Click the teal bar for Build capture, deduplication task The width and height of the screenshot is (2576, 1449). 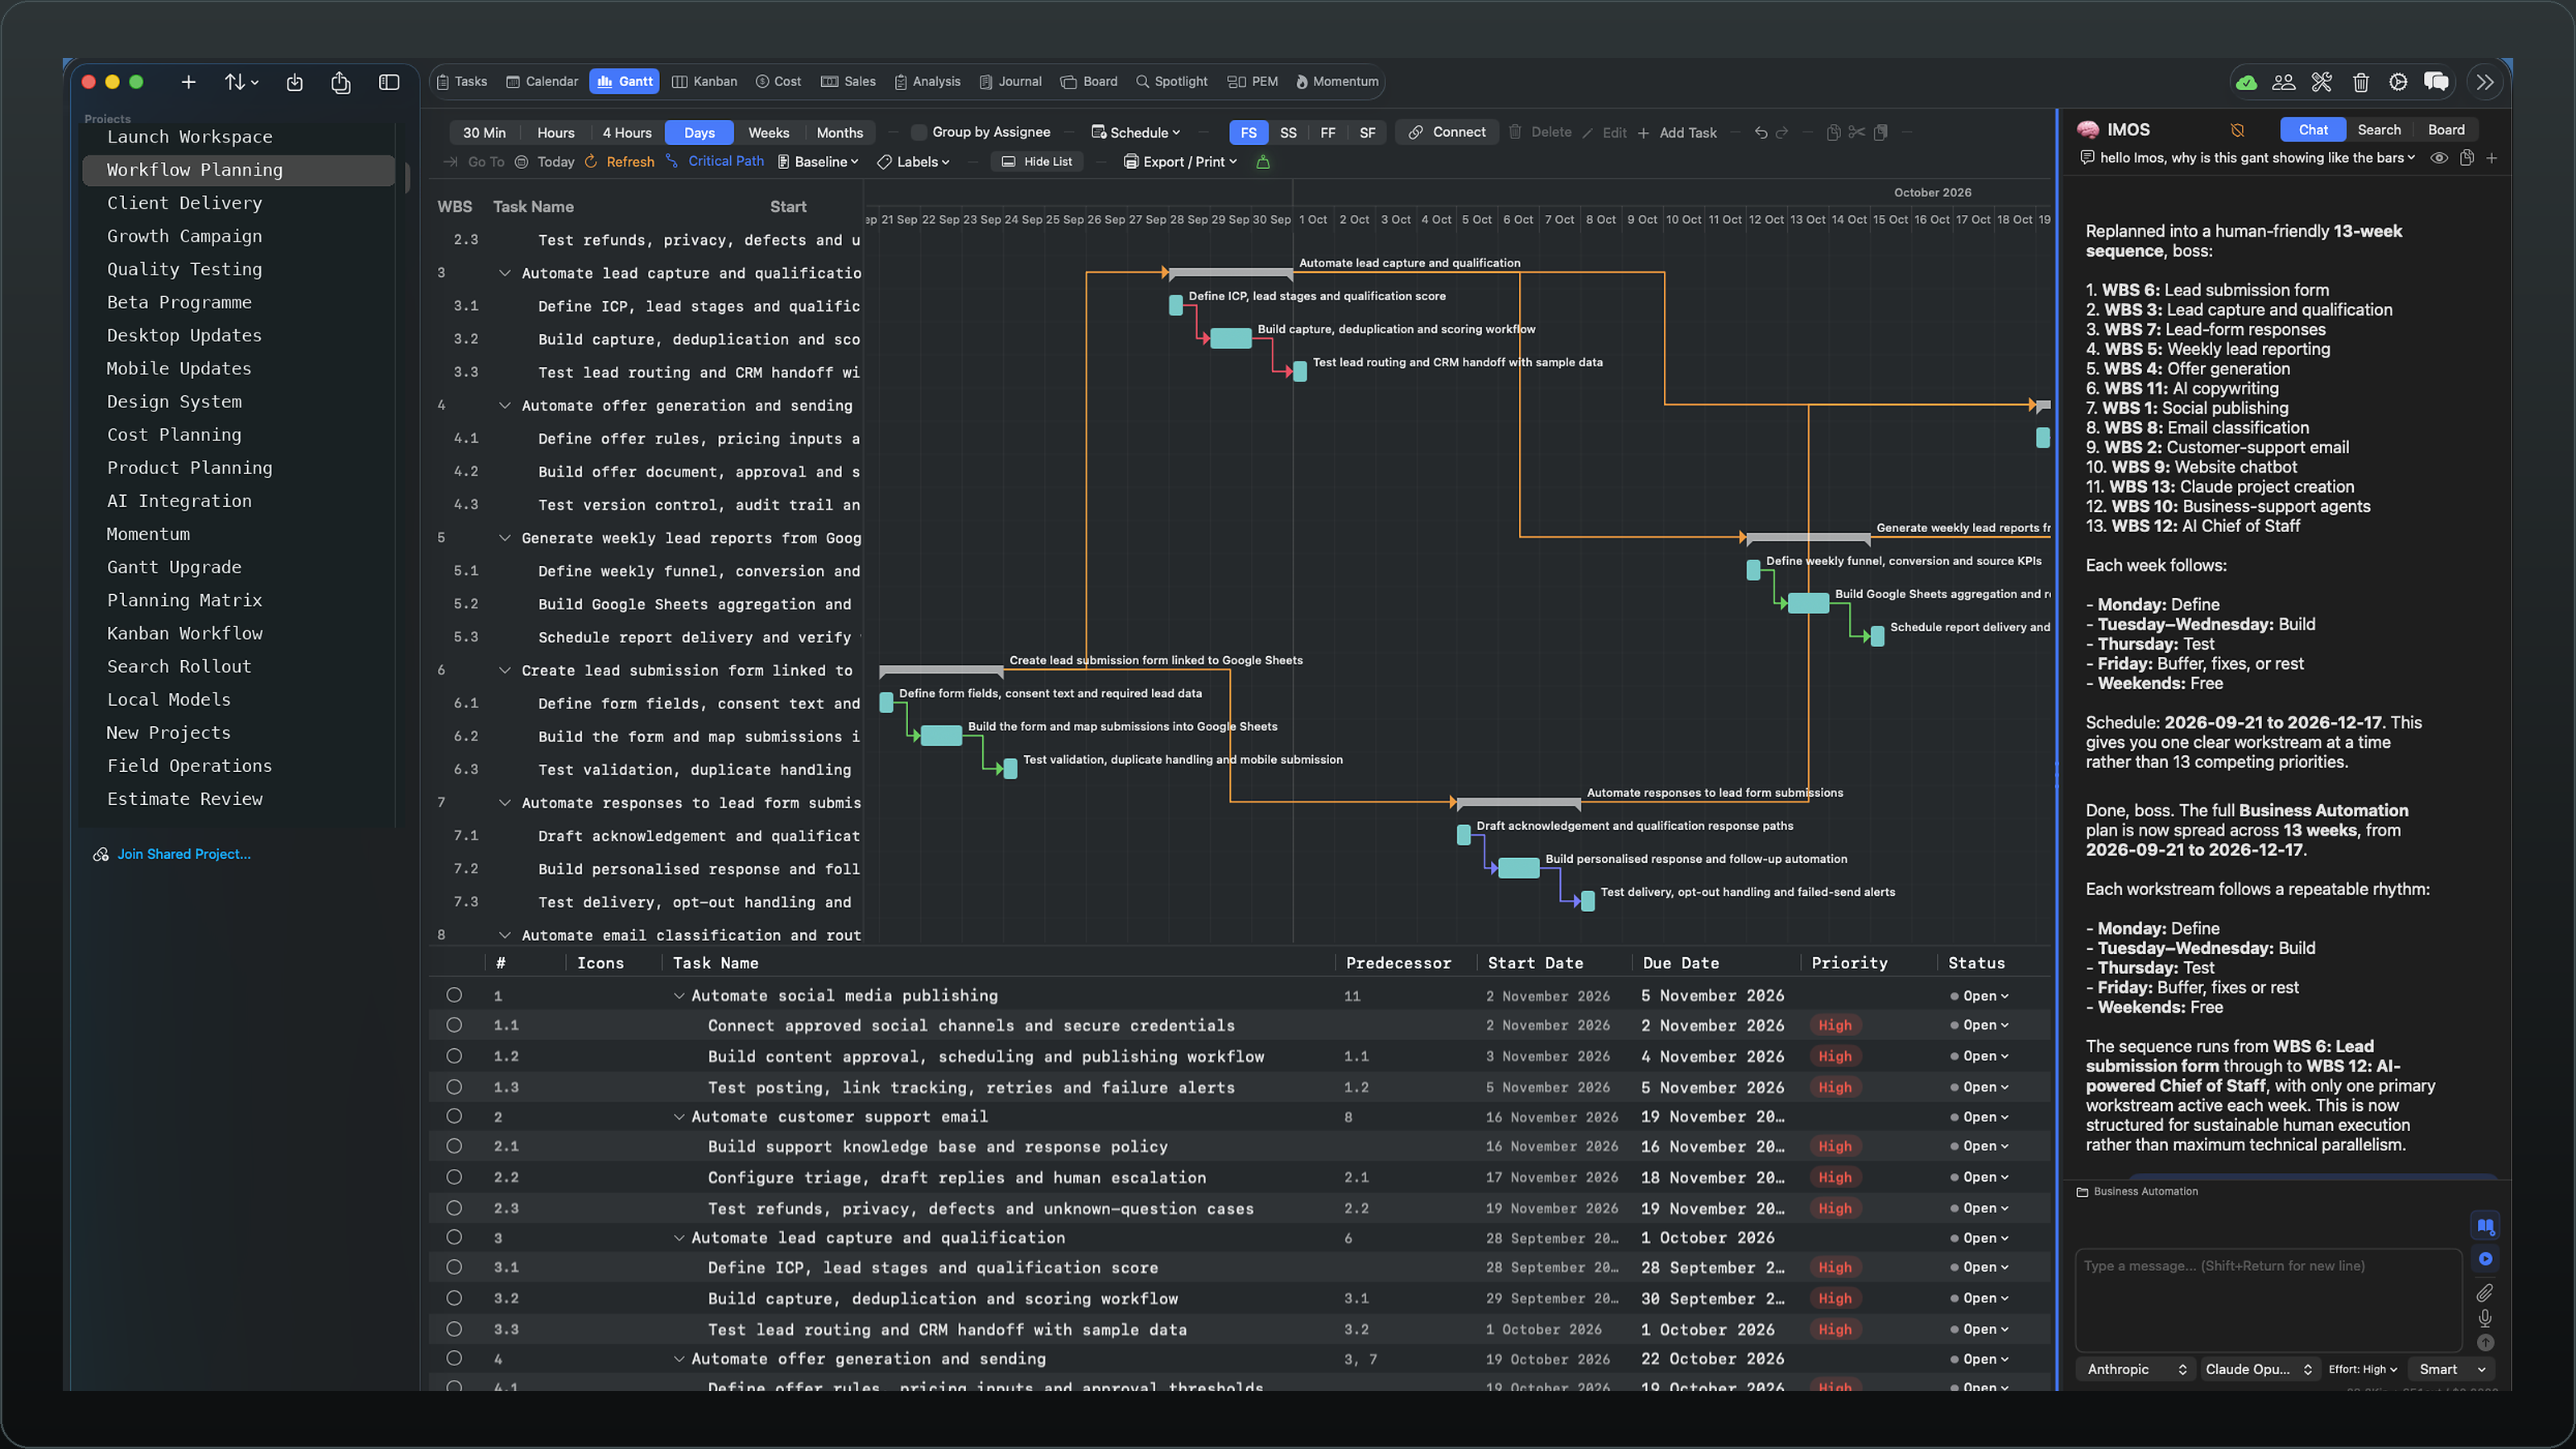[1231, 338]
